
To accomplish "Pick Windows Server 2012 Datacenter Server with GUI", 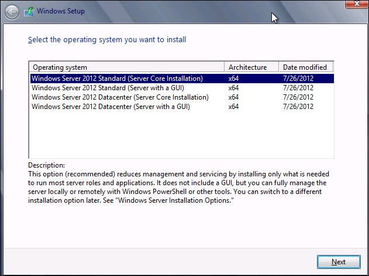I will click(111, 107).
